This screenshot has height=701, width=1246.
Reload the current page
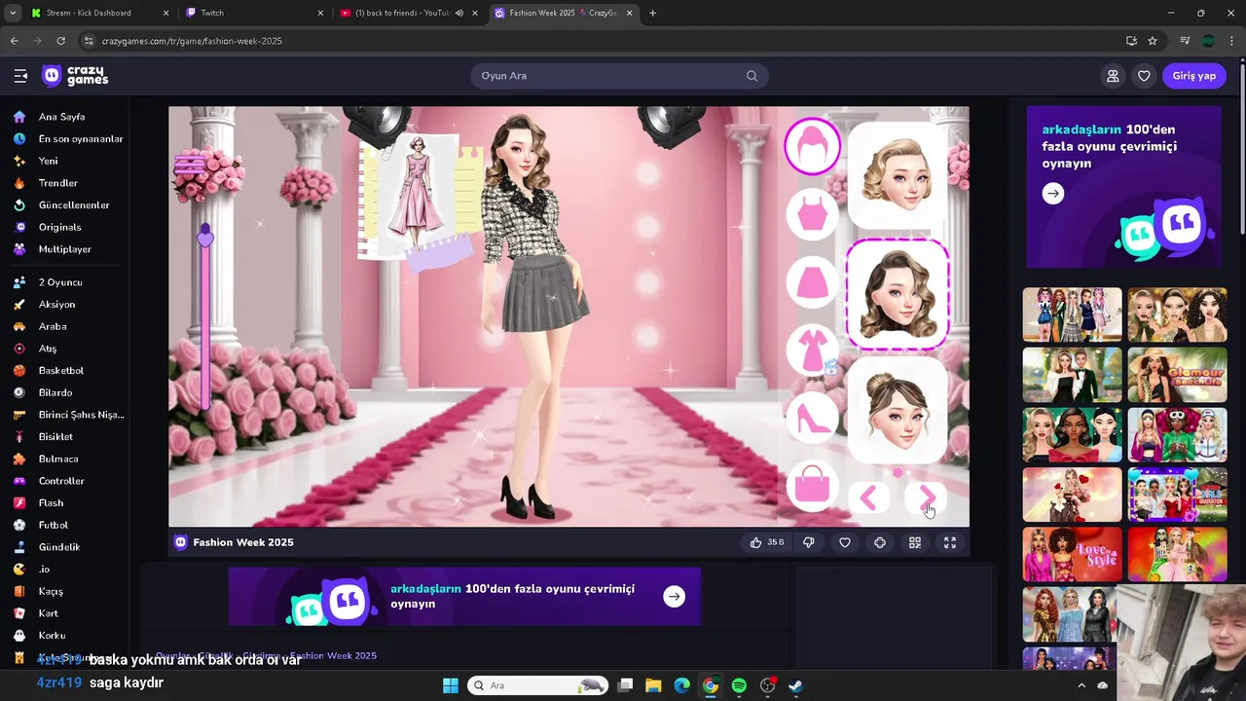pos(60,41)
